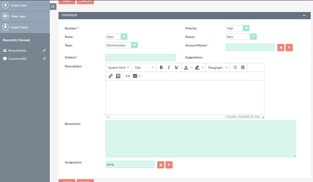The width and height of the screenshot is (313, 182).
Task: Select user with the Assigned to arrow button
Action: [161, 165]
